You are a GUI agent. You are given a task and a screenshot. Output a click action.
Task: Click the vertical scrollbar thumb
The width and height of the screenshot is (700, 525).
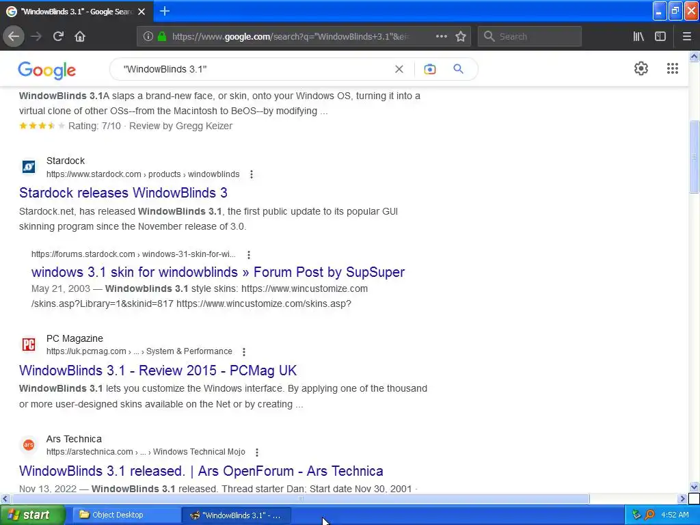point(694,157)
